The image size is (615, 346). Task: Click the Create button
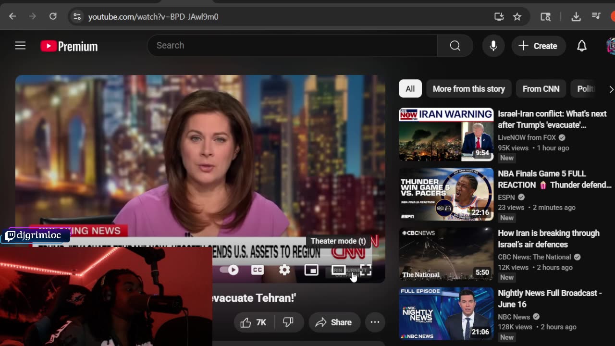click(538, 46)
